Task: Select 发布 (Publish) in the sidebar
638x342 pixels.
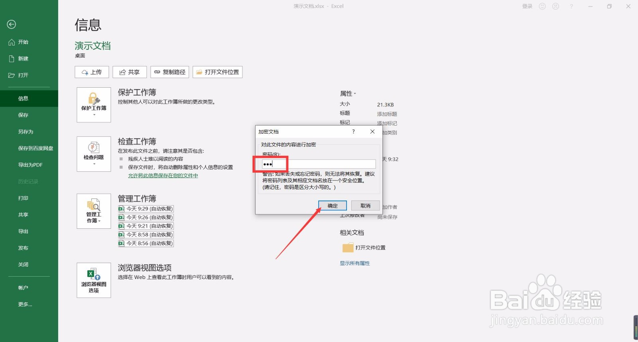Action: [29, 248]
